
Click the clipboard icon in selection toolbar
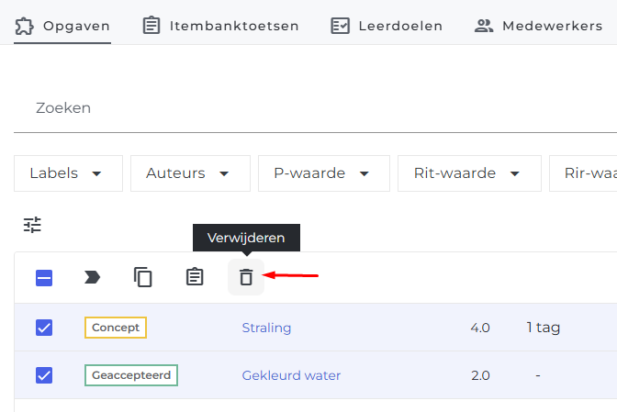[195, 277]
